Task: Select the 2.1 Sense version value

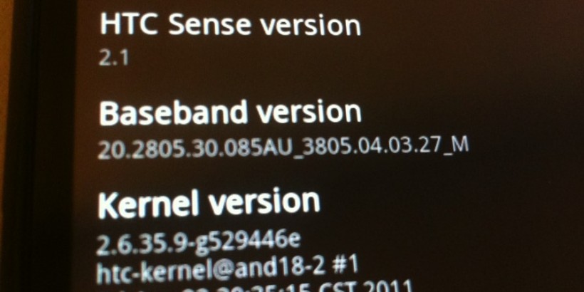Action: [114, 58]
